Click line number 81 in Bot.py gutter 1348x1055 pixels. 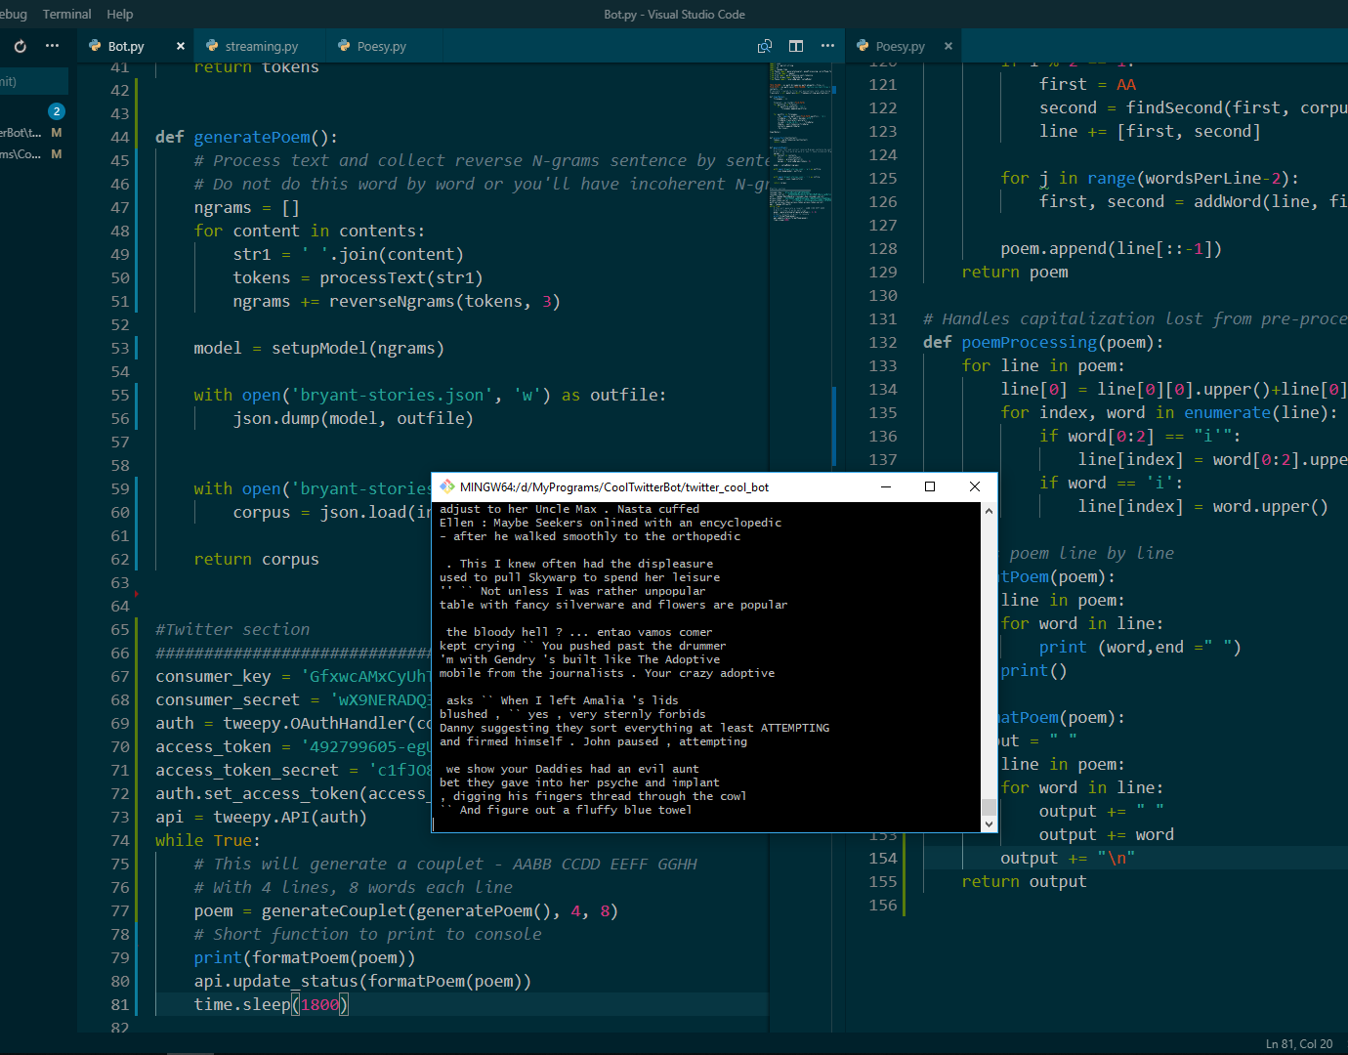[x=120, y=1004]
